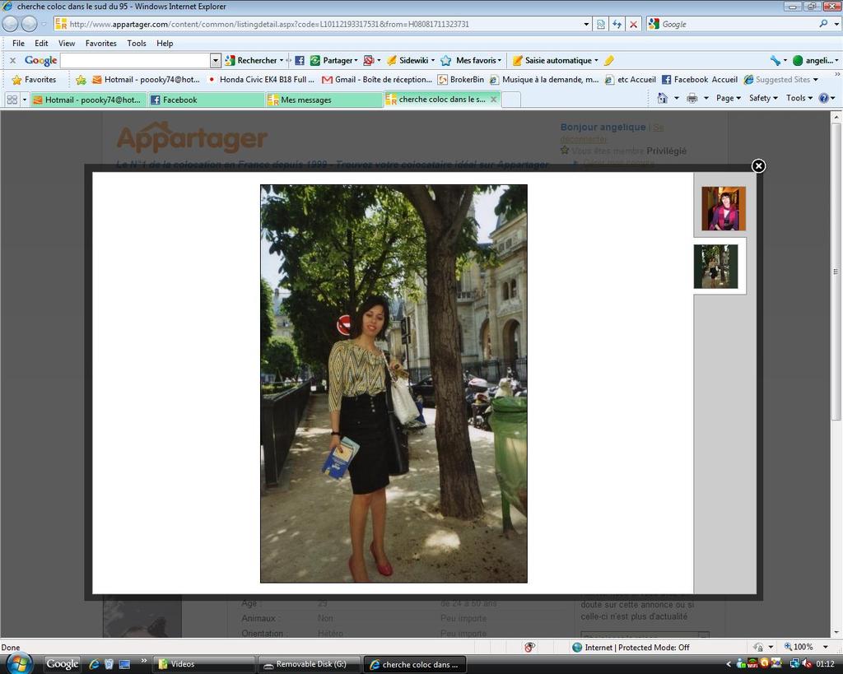The height and width of the screenshot is (674, 843).
Task: Click the Facebook icon in the Google toolbar
Action: click(x=300, y=61)
